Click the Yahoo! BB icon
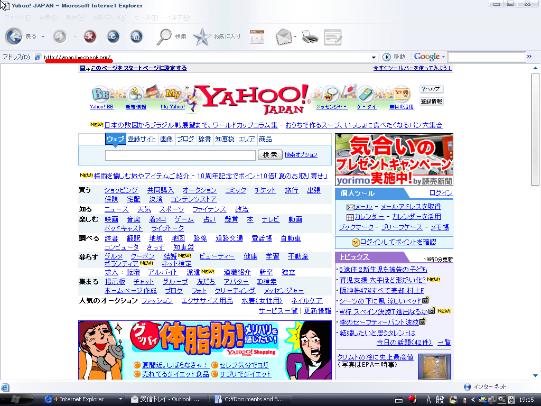The height and width of the screenshot is (406, 541). click(x=100, y=94)
